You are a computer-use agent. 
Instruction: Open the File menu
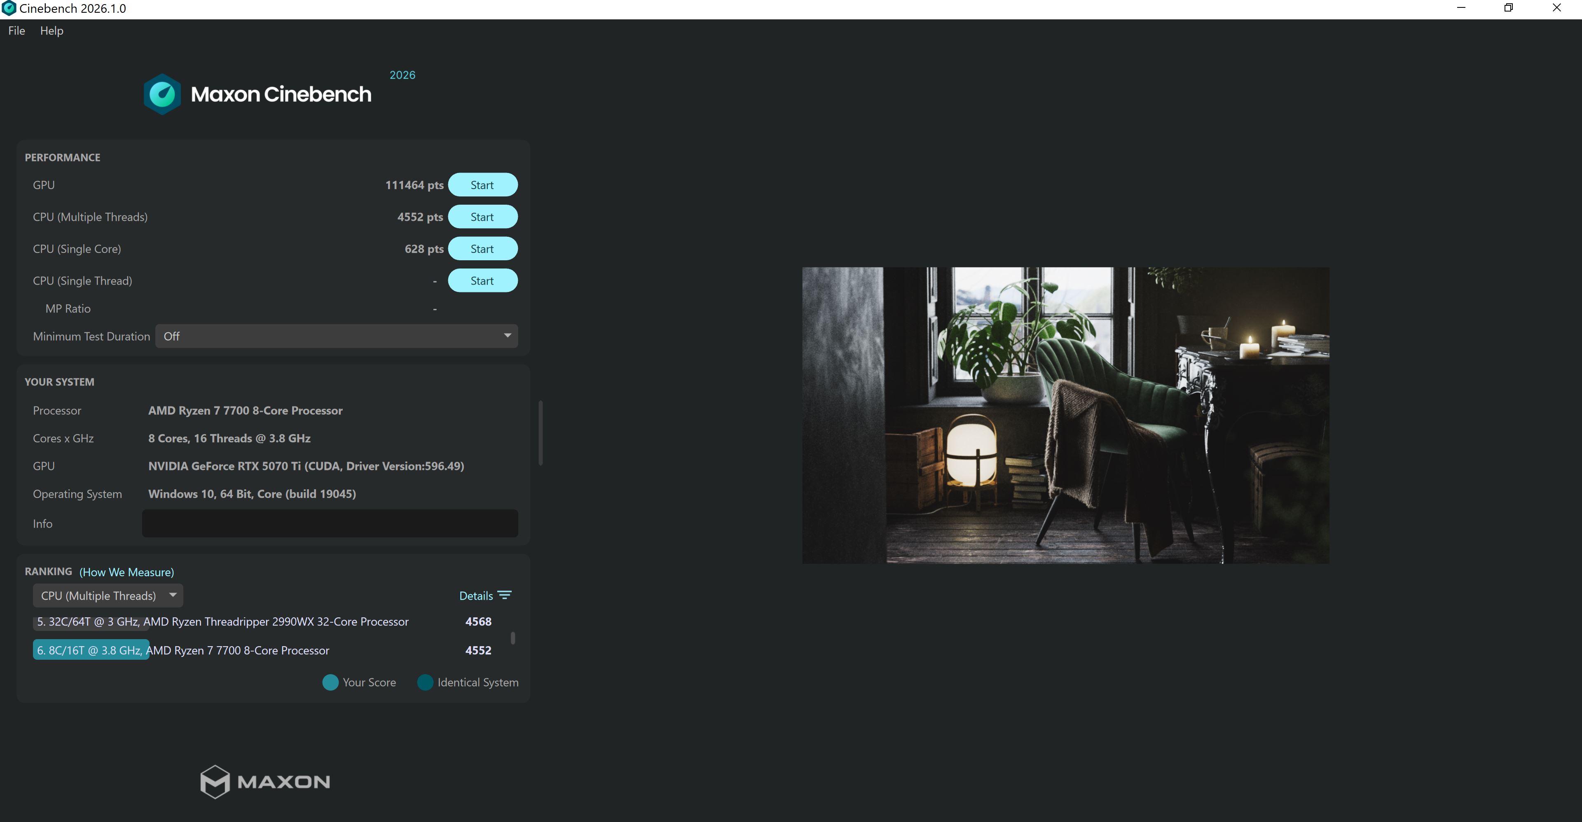coord(16,31)
